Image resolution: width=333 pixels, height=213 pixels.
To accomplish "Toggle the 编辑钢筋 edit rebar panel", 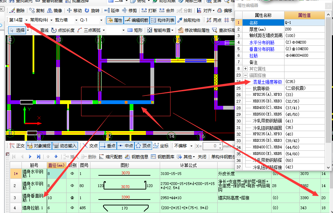I will (x=137, y=20).
